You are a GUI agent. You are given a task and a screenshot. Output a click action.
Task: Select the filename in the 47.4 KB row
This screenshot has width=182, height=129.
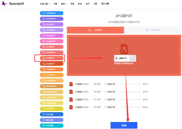point(82,107)
